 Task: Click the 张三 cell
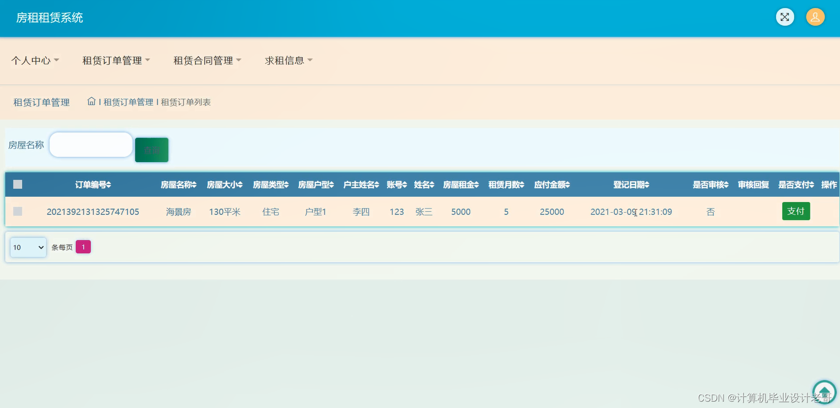pos(424,212)
